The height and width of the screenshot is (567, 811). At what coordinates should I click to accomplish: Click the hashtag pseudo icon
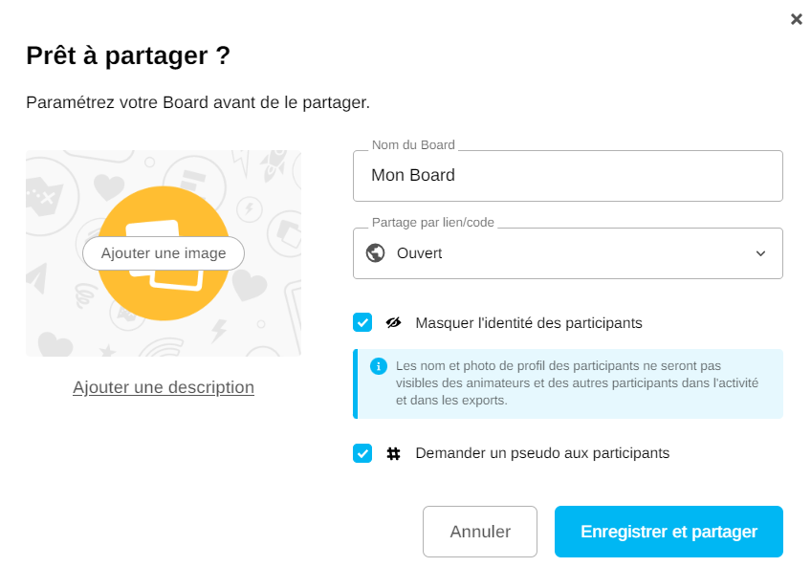(x=393, y=453)
